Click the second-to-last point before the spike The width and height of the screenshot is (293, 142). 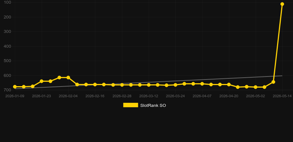point(273,82)
